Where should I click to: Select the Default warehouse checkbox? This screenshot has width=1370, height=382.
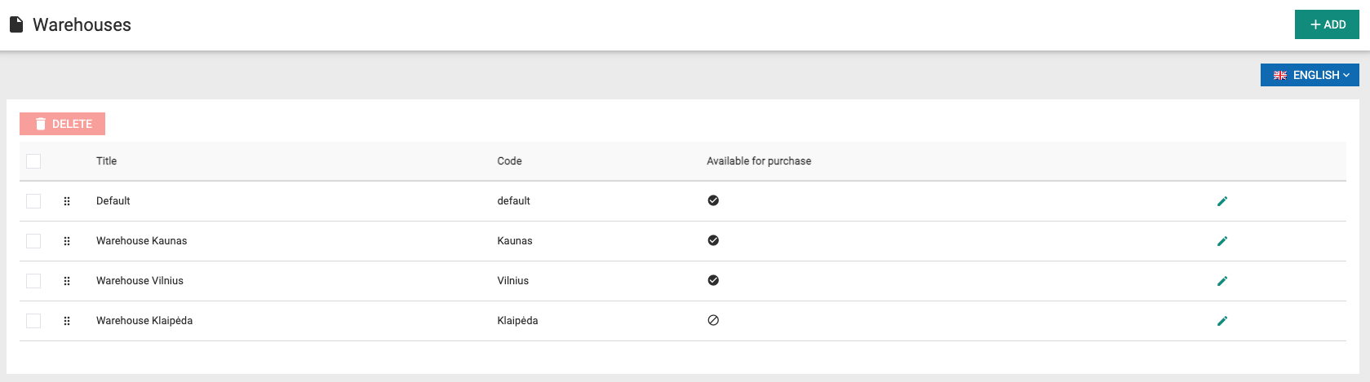pos(33,201)
